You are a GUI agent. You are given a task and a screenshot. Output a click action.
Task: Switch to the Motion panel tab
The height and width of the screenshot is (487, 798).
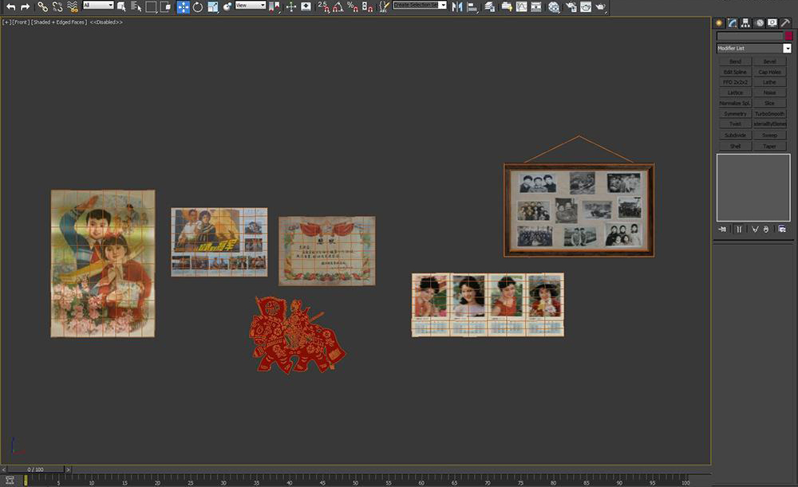[760, 23]
